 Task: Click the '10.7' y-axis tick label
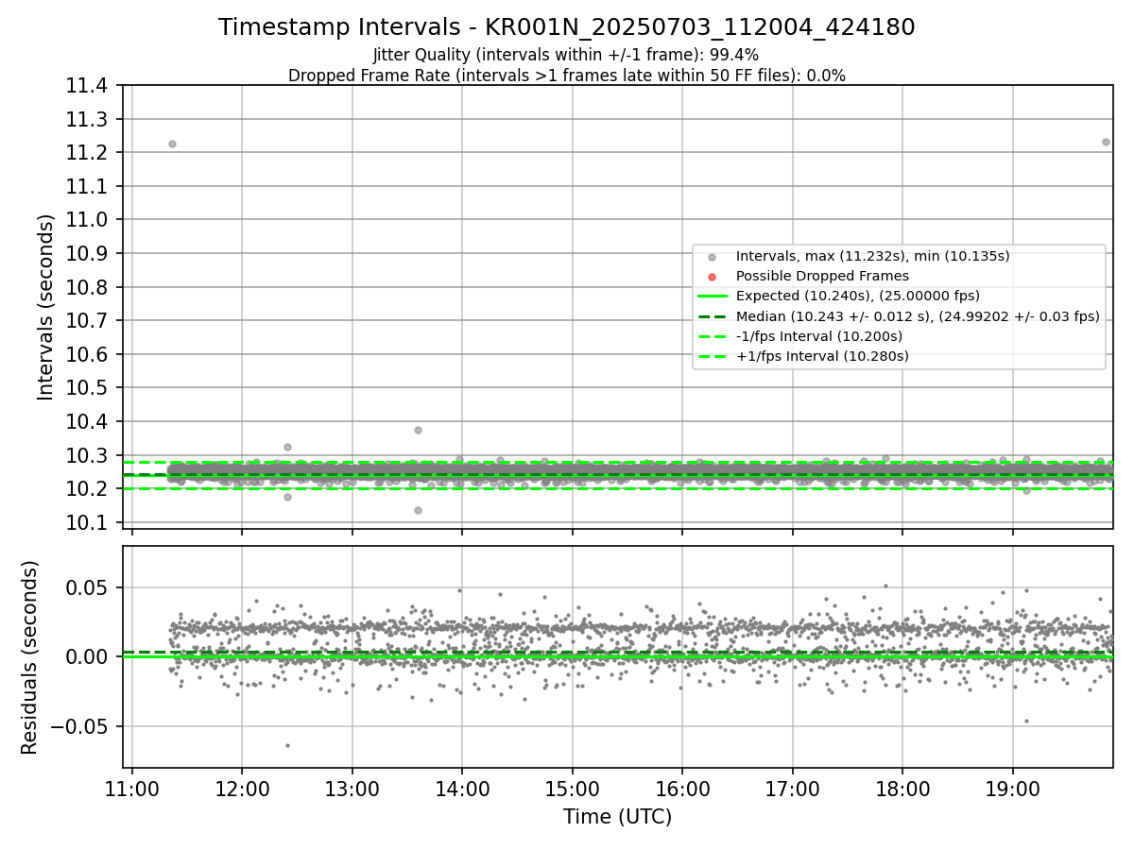(87, 321)
